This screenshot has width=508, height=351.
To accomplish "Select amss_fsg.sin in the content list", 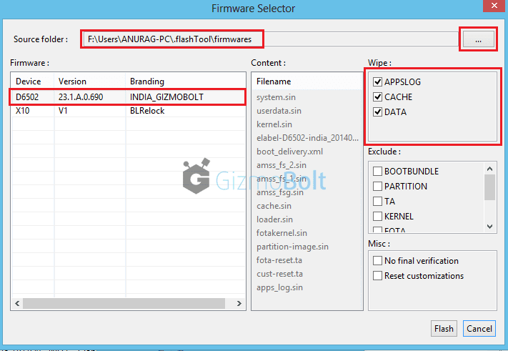I will coord(280,192).
